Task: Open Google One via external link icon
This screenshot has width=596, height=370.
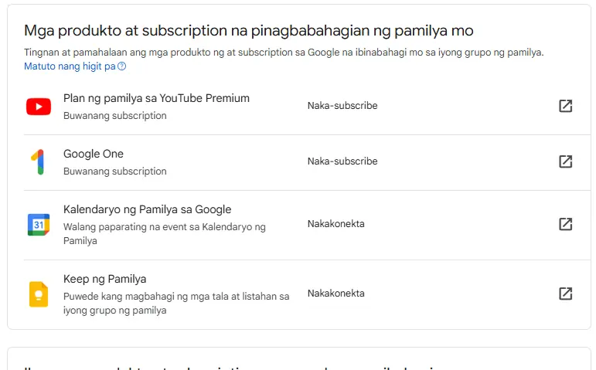Action: (565, 161)
